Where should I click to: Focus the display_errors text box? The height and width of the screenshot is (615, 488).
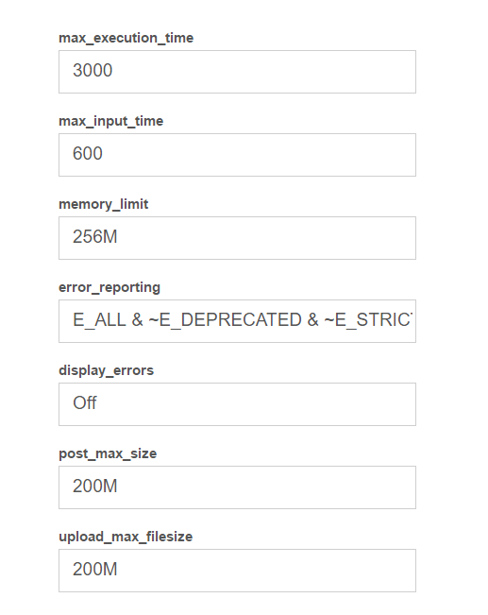tap(237, 404)
